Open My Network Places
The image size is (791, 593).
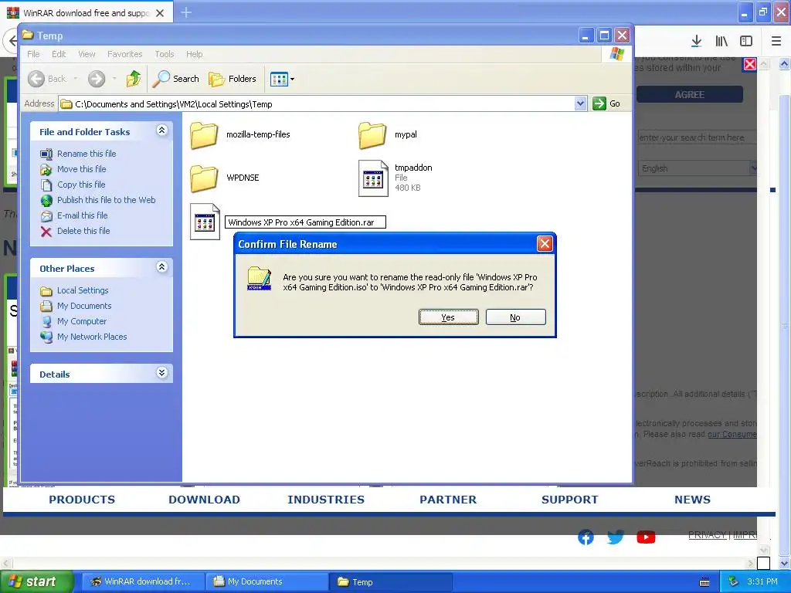[92, 337]
